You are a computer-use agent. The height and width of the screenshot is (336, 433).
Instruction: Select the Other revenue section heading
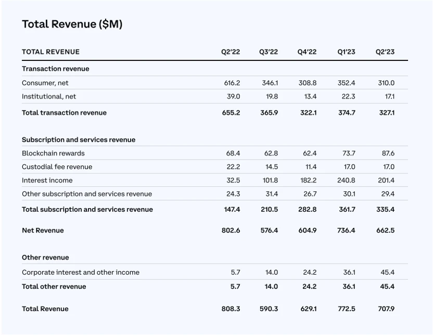45,257
